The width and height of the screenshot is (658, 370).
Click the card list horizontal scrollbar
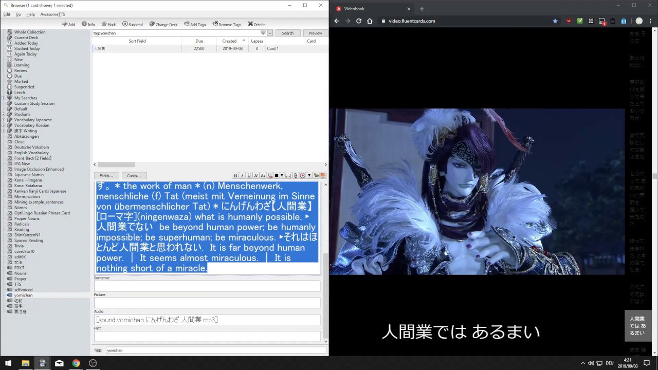tap(117, 164)
